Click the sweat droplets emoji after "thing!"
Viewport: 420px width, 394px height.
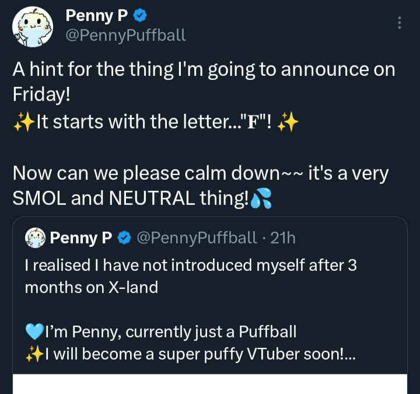(261, 200)
